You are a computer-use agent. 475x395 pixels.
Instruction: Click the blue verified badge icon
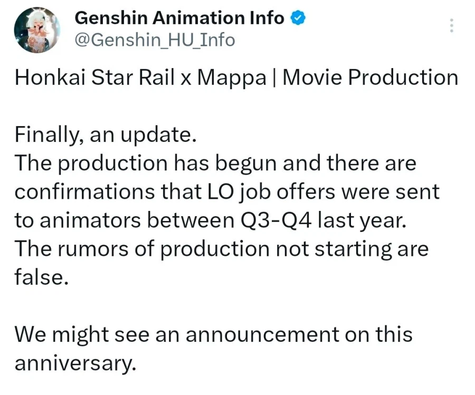pyautogui.click(x=297, y=18)
